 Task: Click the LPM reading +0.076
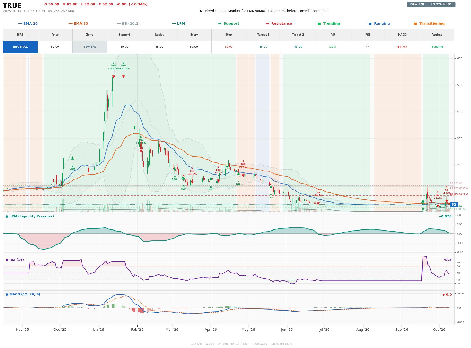[445, 216]
